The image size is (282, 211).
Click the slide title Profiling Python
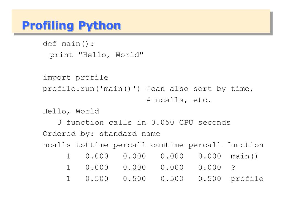click(x=72, y=25)
